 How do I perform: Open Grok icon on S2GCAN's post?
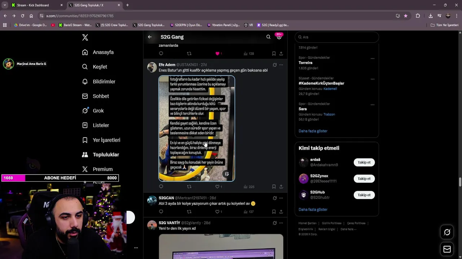click(x=275, y=198)
